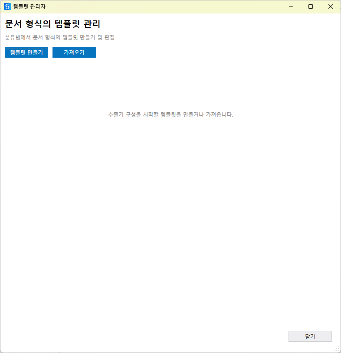341x353 pixels.
Task: Click the 템플릿 관리자 title bar text
Action: [x=29, y=7]
